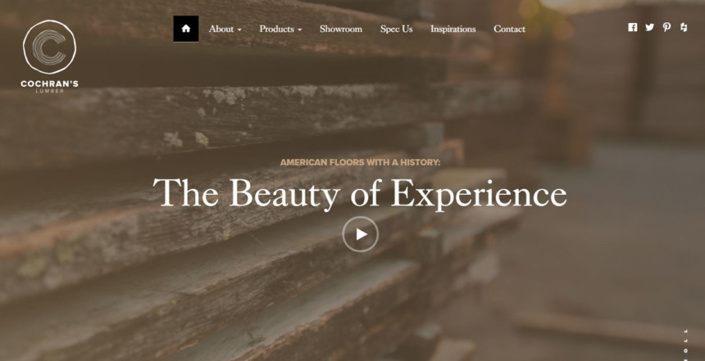Navigate to the Showroom page
This screenshot has width=705, height=361.
[x=341, y=29]
